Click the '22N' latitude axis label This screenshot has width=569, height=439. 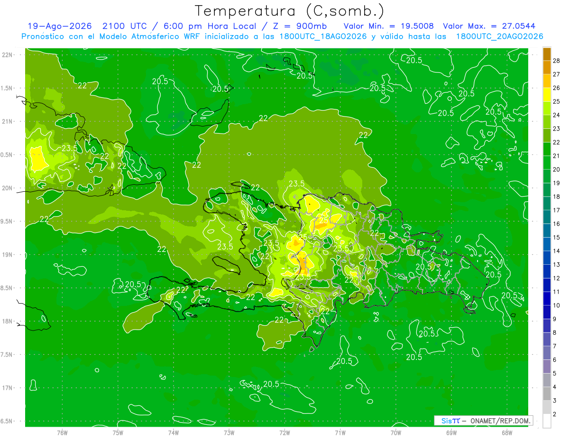point(8,55)
